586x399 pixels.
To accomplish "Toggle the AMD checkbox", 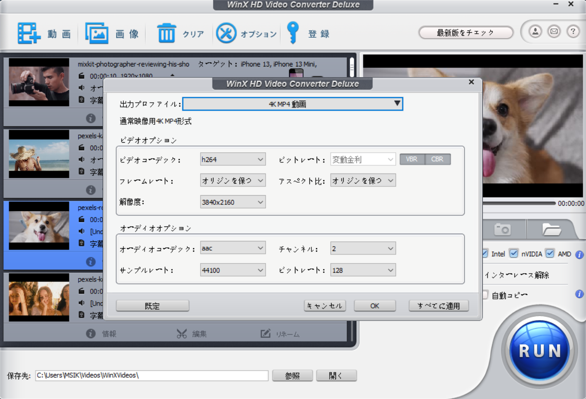I will 550,253.
